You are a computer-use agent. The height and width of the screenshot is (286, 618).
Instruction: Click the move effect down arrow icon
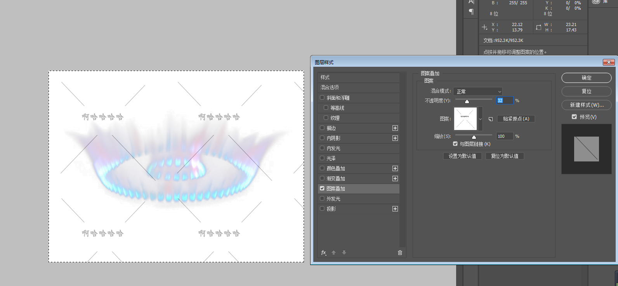pyautogui.click(x=344, y=253)
